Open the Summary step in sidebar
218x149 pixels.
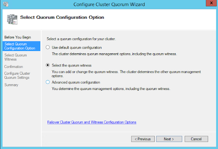coord(11,85)
